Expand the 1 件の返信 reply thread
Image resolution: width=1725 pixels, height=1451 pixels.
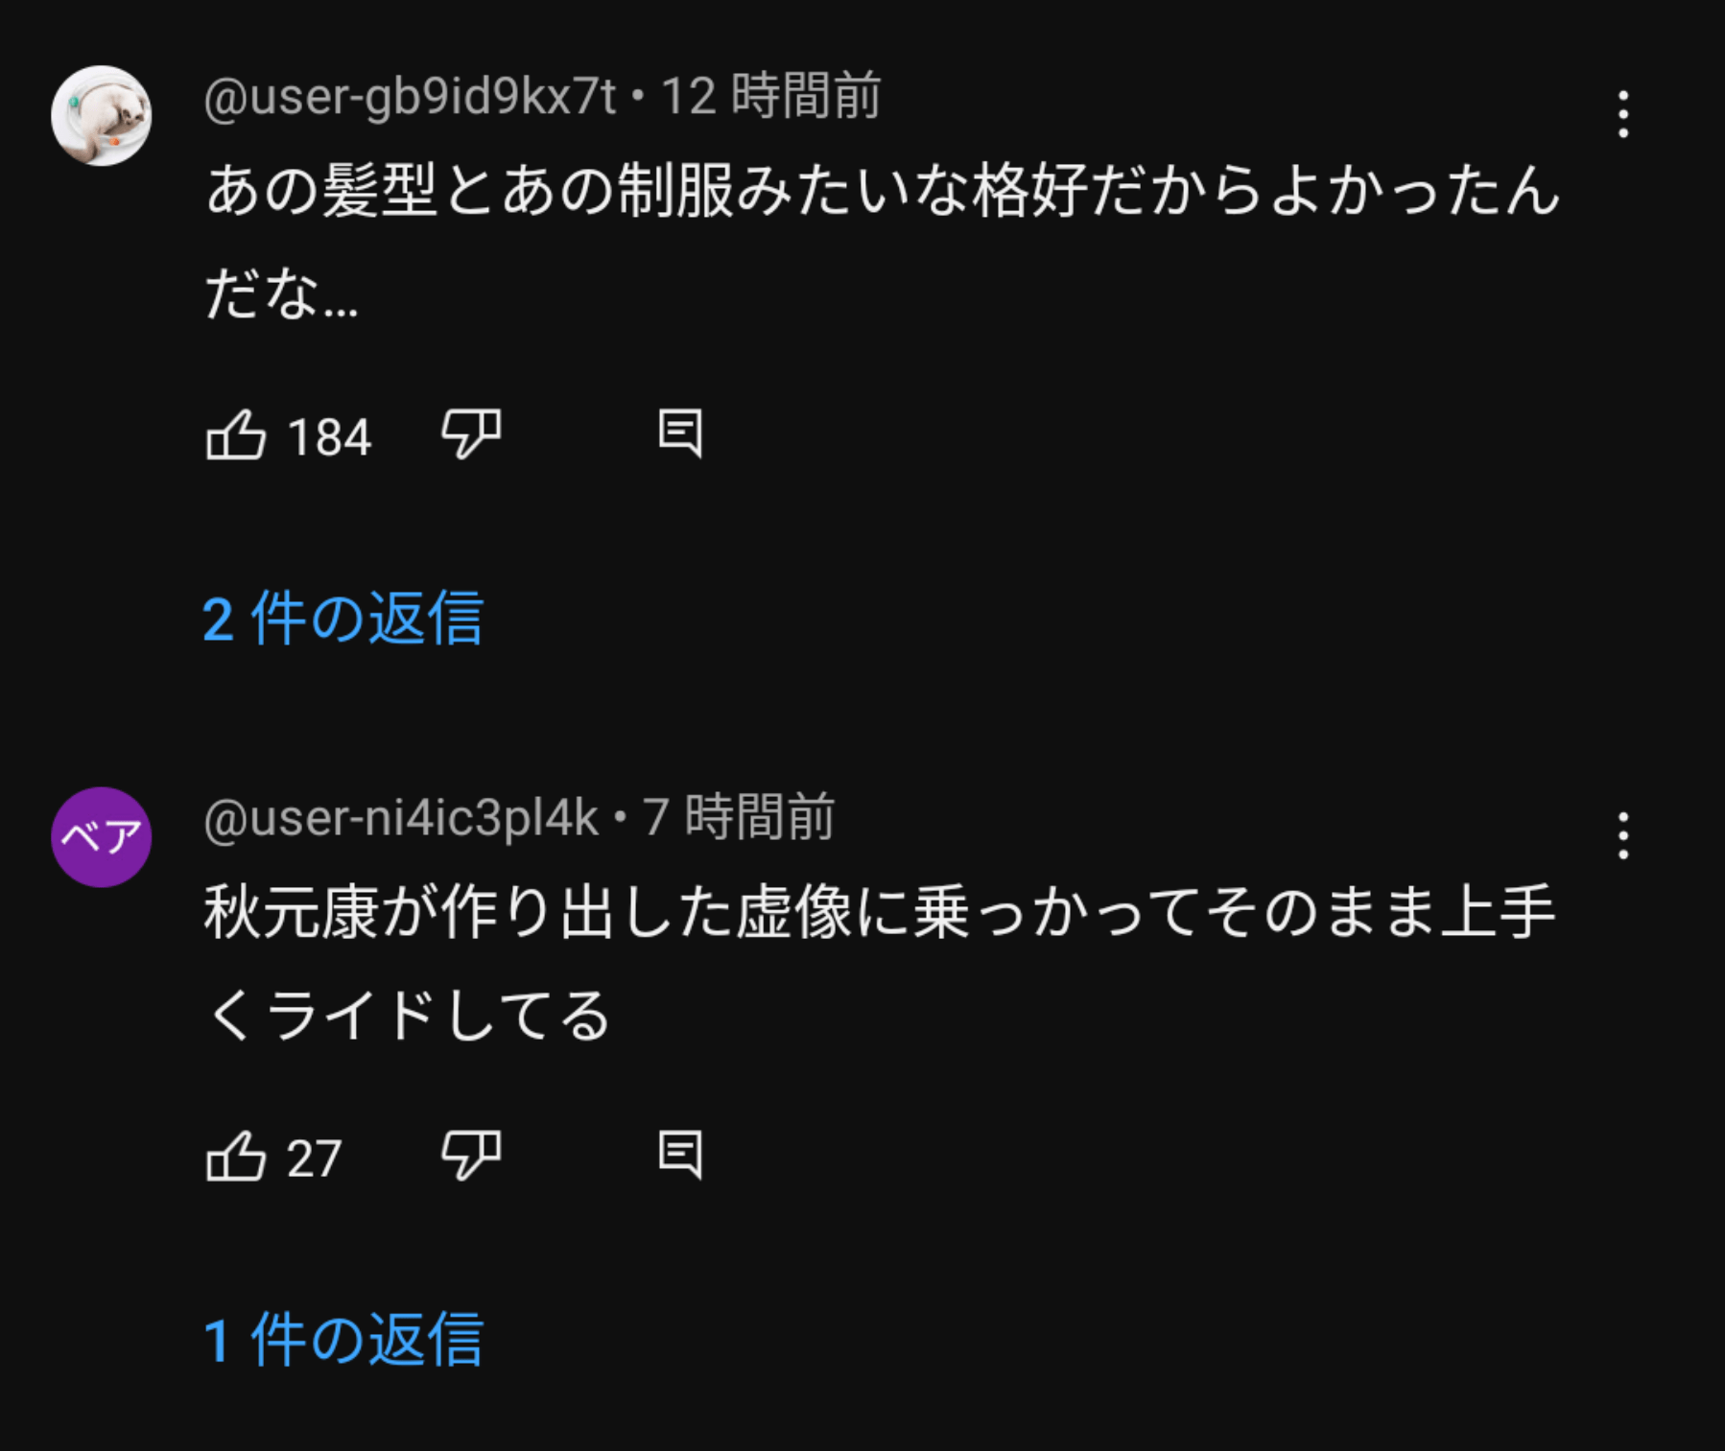[x=343, y=1340]
